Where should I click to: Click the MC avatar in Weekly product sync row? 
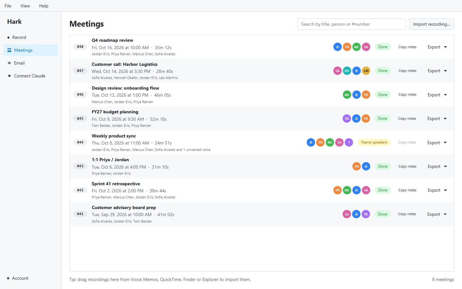330,142
